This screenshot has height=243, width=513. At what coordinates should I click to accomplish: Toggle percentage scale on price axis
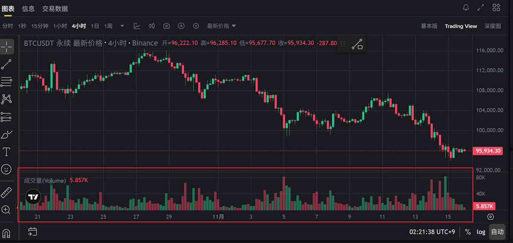468,232
